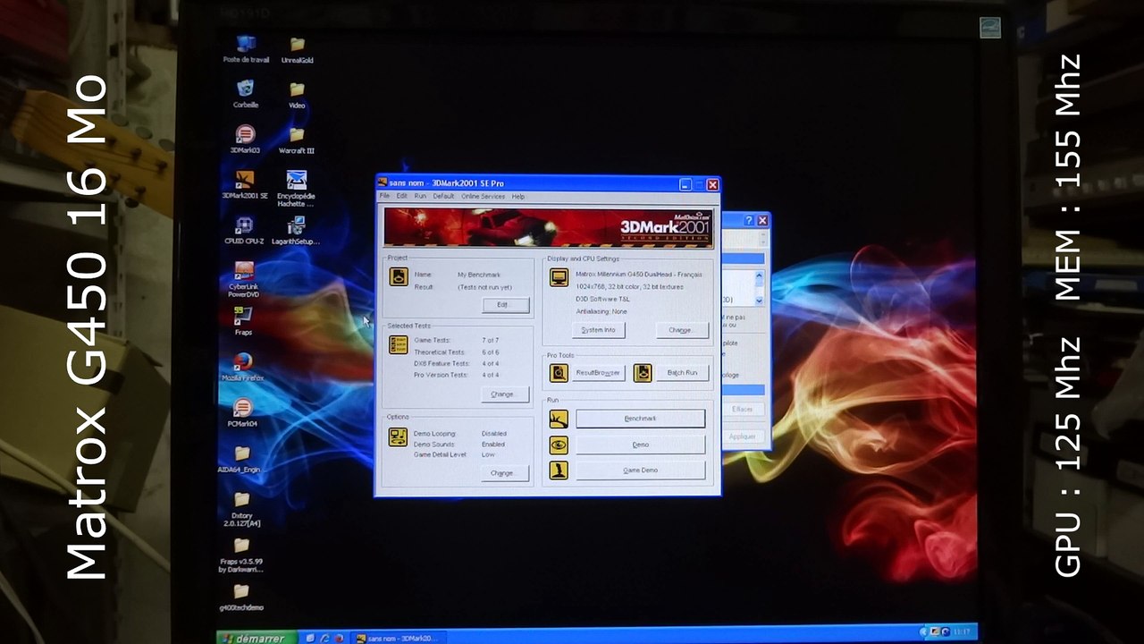Click the Edit button in Project
This screenshot has height=644, width=1144.
point(506,305)
